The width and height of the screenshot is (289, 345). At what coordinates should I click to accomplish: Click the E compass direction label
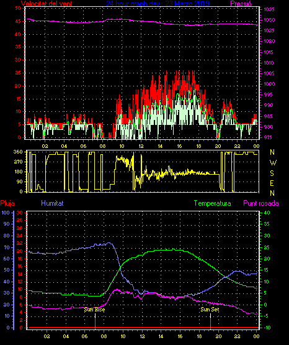tap(272, 183)
